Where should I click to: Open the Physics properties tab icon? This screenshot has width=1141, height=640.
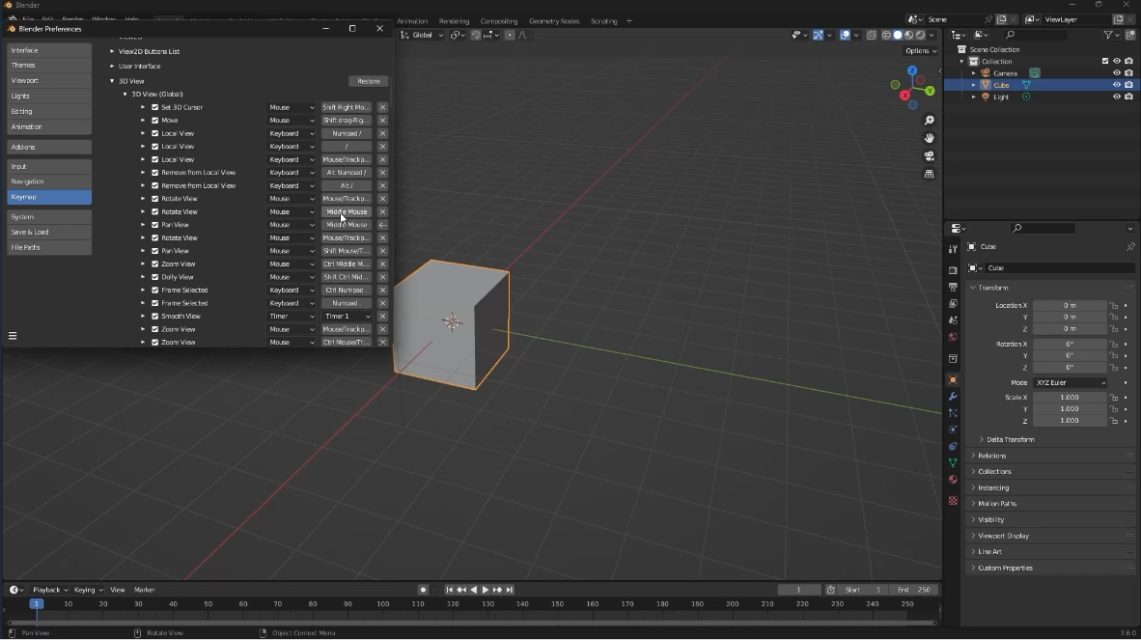coord(953,430)
